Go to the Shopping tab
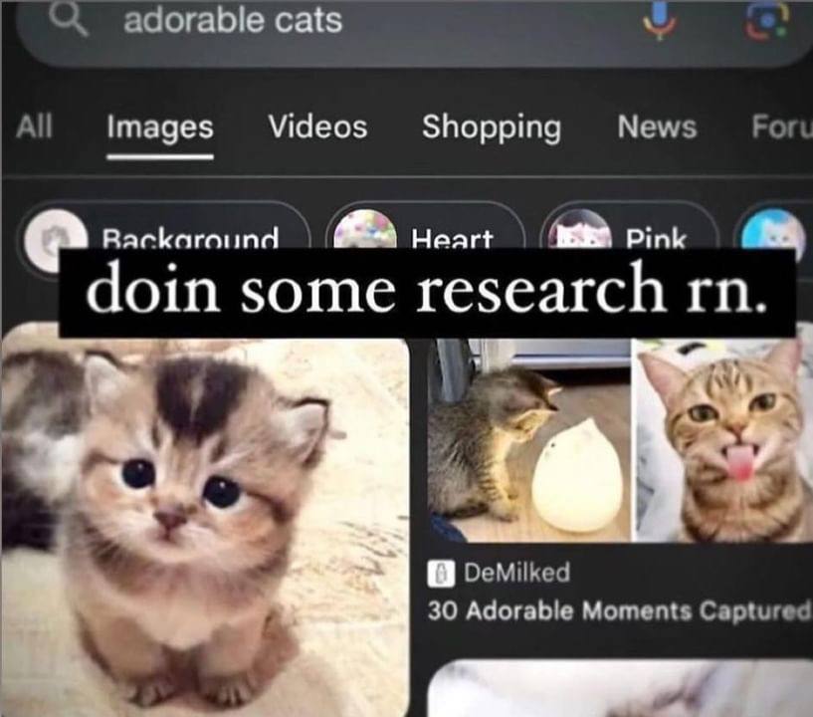This screenshot has width=813, height=717. pyautogui.click(x=492, y=127)
